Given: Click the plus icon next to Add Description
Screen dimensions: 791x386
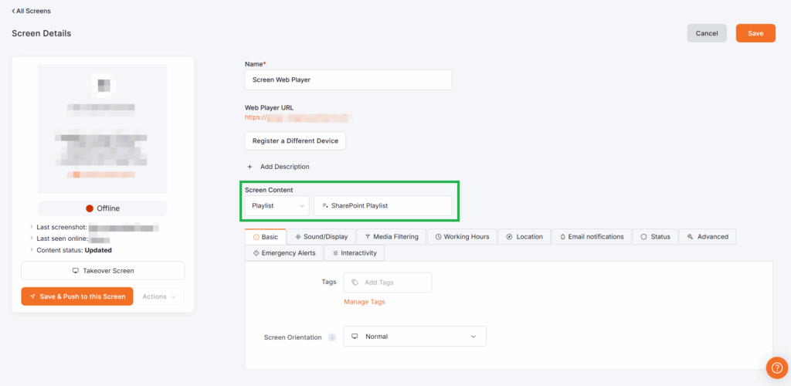Looking at the screenshot, I should pyautogui.click(x=250, y=167).
